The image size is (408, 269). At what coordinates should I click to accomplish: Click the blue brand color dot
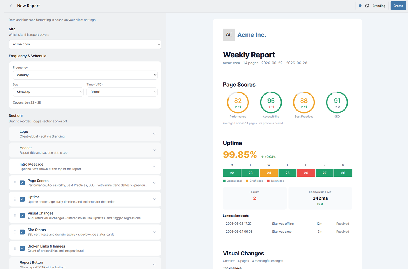(x=360, y=6)
